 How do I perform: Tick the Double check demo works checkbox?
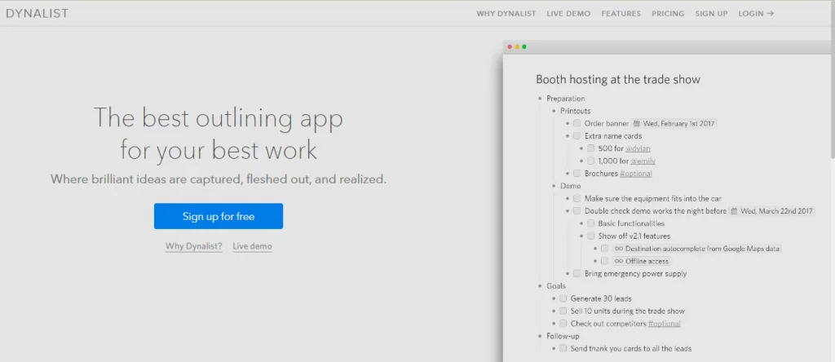pyautogui.click(x=577, y=211)
